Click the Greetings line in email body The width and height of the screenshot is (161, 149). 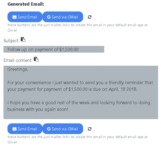18,69
